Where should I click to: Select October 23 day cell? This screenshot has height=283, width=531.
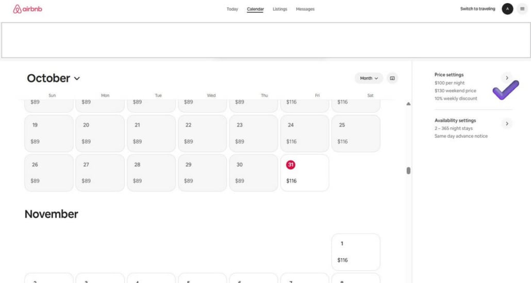(253, 133)
